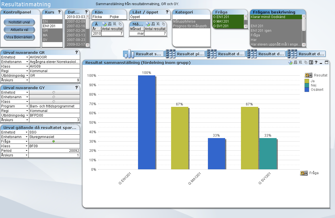
Task: Expand the Enhetsid dropdown in Urval nuvarande GR
Action: coord(27,57)
